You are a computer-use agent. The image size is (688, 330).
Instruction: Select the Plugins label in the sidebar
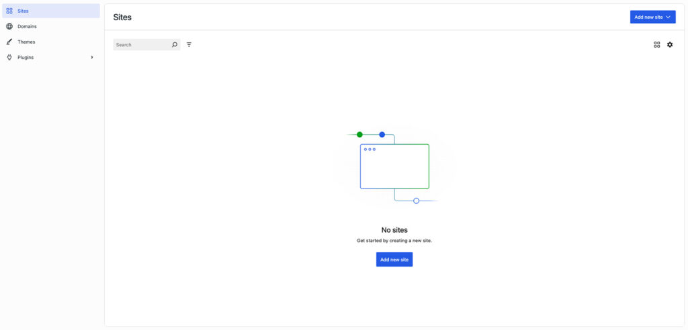(x=26, y=57)
